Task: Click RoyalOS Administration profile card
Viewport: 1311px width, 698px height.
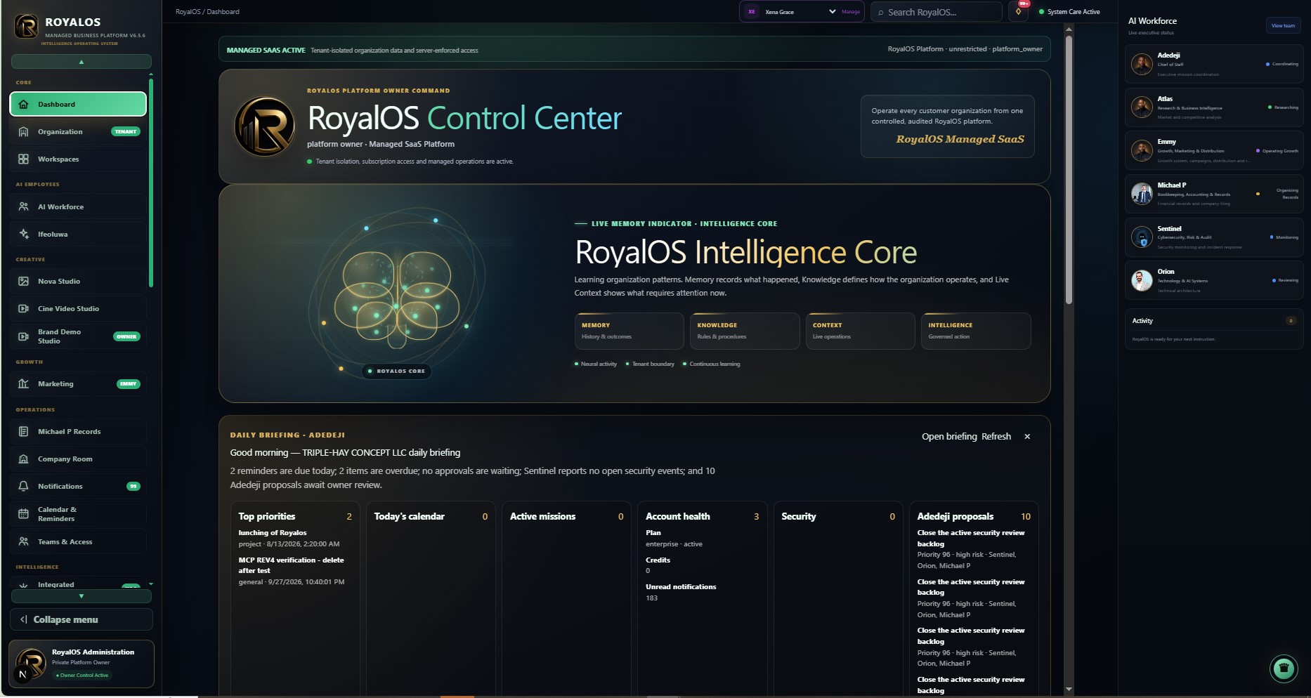Action: [81, 664]
